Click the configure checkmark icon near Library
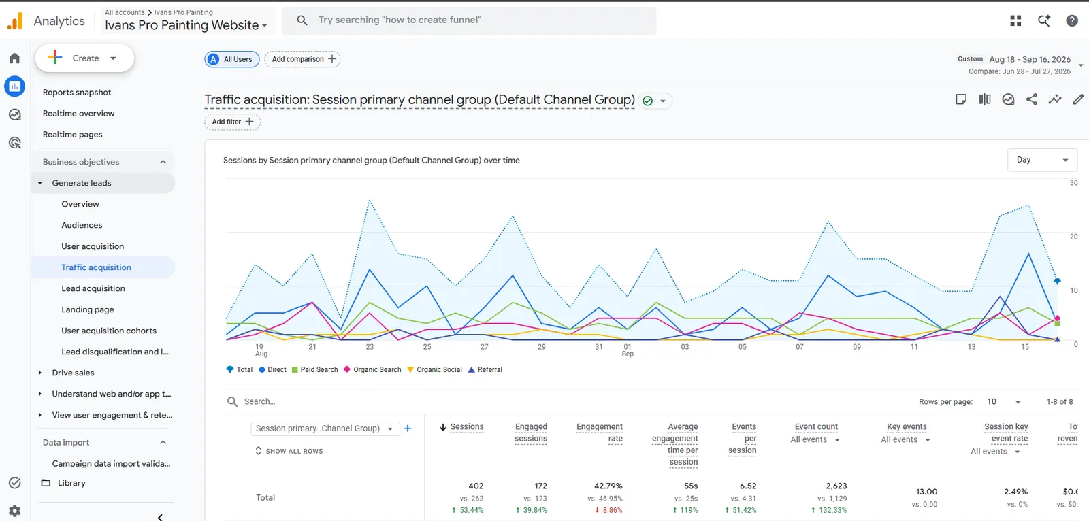The width and height of the screenshot is (1089, 521). pos(14,483)
